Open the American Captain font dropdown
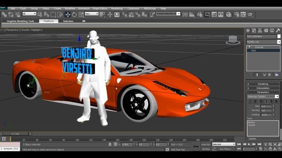The height and width of the screenshot is (158, 282). pyautogui.click(x=263, y=97)
